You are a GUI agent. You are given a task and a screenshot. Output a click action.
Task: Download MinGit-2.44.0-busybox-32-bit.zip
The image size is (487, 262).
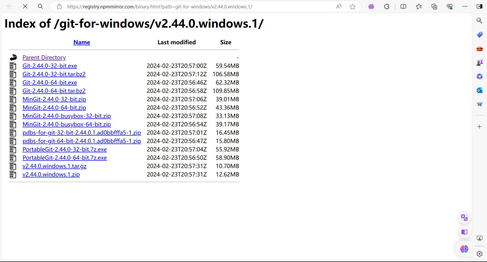click(x=67, y=116)
